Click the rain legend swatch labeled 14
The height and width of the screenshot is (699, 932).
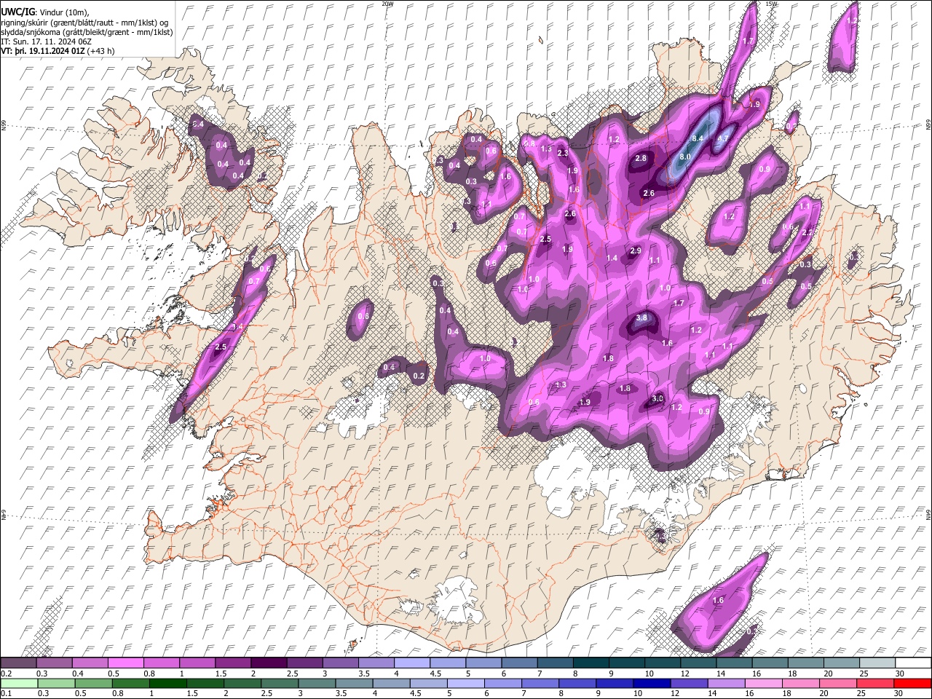point(726,683)
